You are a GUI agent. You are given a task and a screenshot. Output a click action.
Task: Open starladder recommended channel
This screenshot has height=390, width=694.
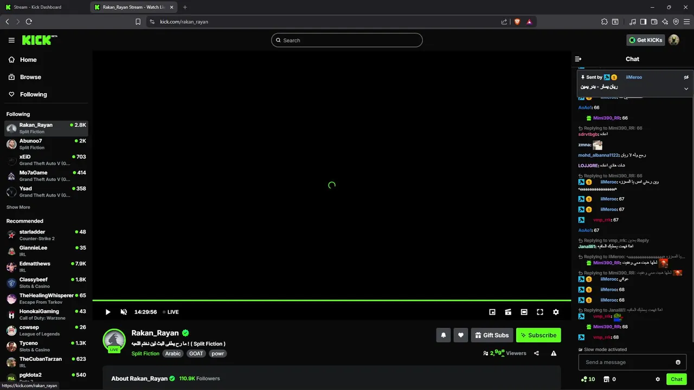click(x=46, y=235)
